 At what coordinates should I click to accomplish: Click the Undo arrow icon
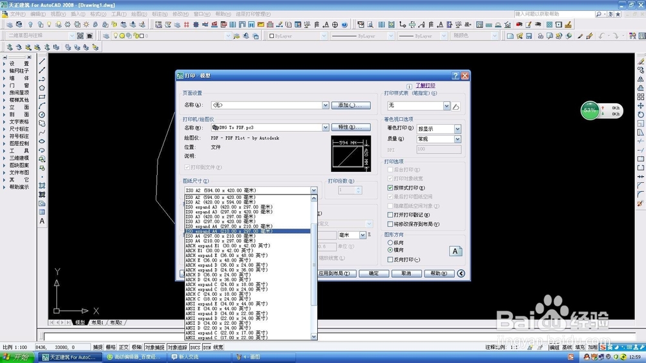point(602,36)
